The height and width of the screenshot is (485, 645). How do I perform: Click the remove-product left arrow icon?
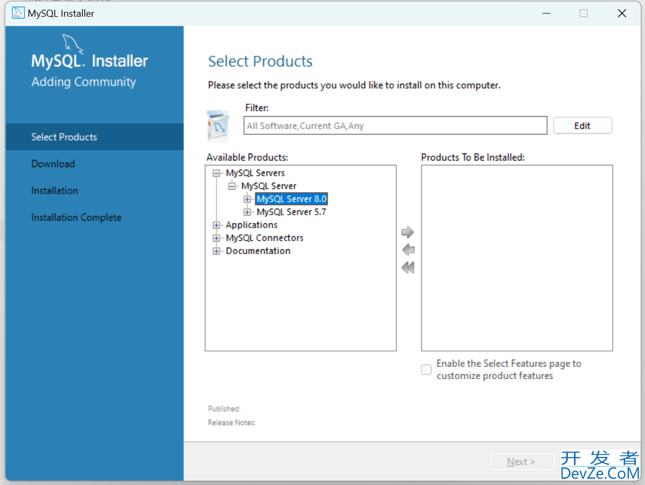tap(408, 250)
